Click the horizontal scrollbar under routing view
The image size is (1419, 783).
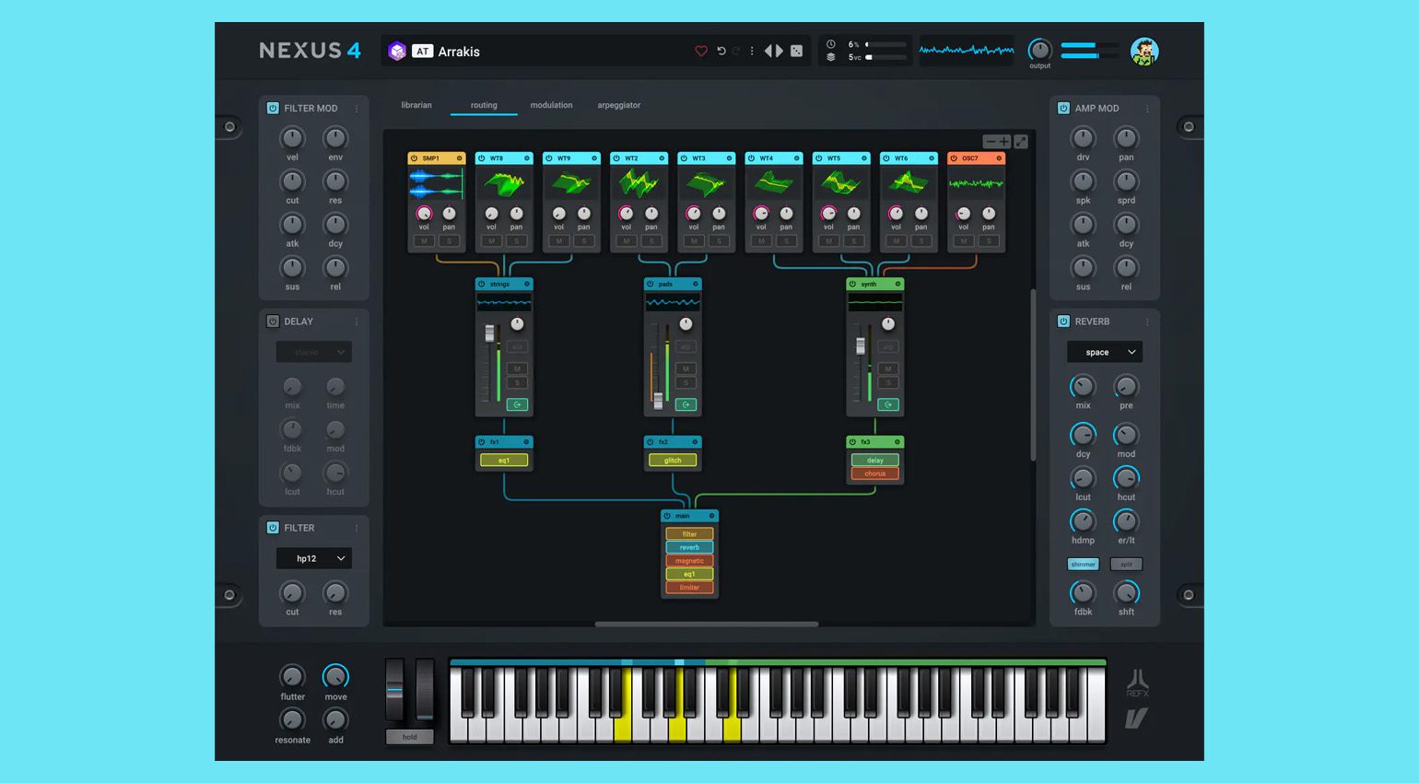[707, 625]
